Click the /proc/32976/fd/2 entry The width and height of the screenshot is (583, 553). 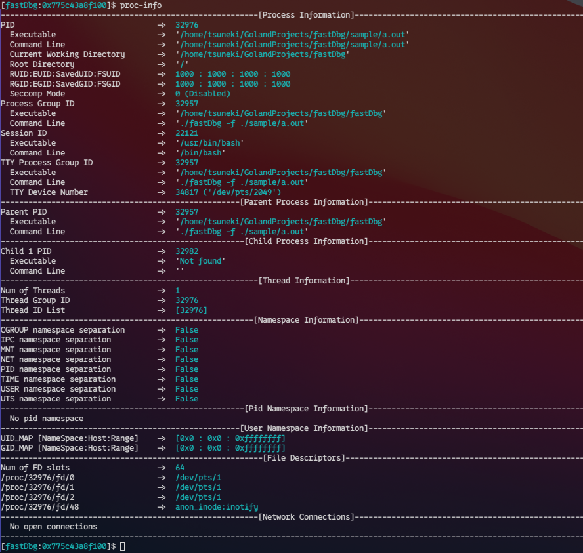point(37,497)
